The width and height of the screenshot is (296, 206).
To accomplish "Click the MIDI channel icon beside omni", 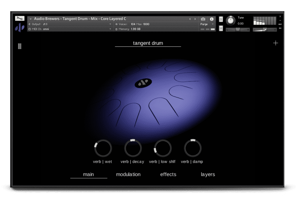I will click(29, 29).
